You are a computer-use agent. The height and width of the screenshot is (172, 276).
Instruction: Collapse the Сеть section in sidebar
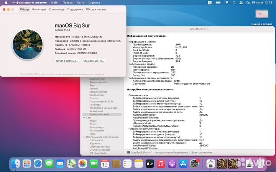coord(84,118)
